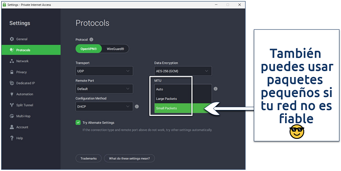The image size is (341, 171).
Task: Choose Auto in the MTU list
Action: pos(183,89)
